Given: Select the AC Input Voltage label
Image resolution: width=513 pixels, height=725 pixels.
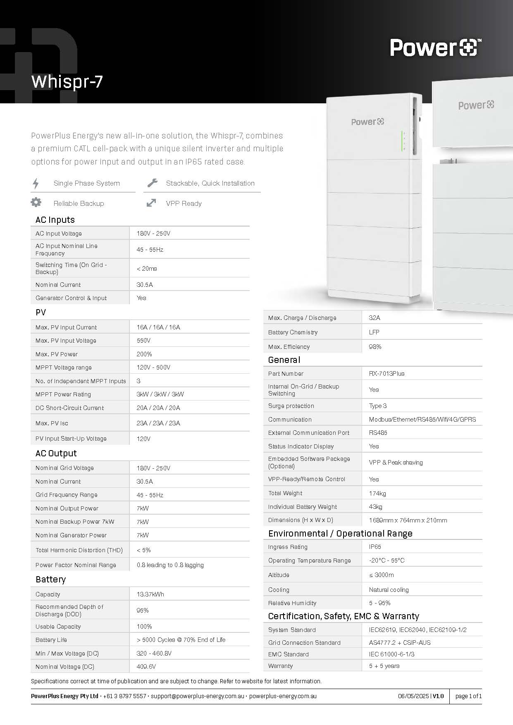Looking at the screenshot, I should (59, 234).
